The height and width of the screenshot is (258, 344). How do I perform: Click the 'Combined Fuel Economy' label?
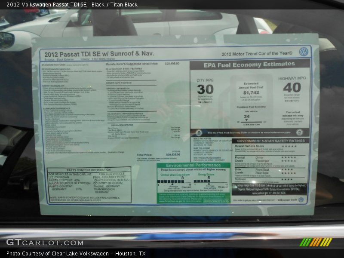251,107
